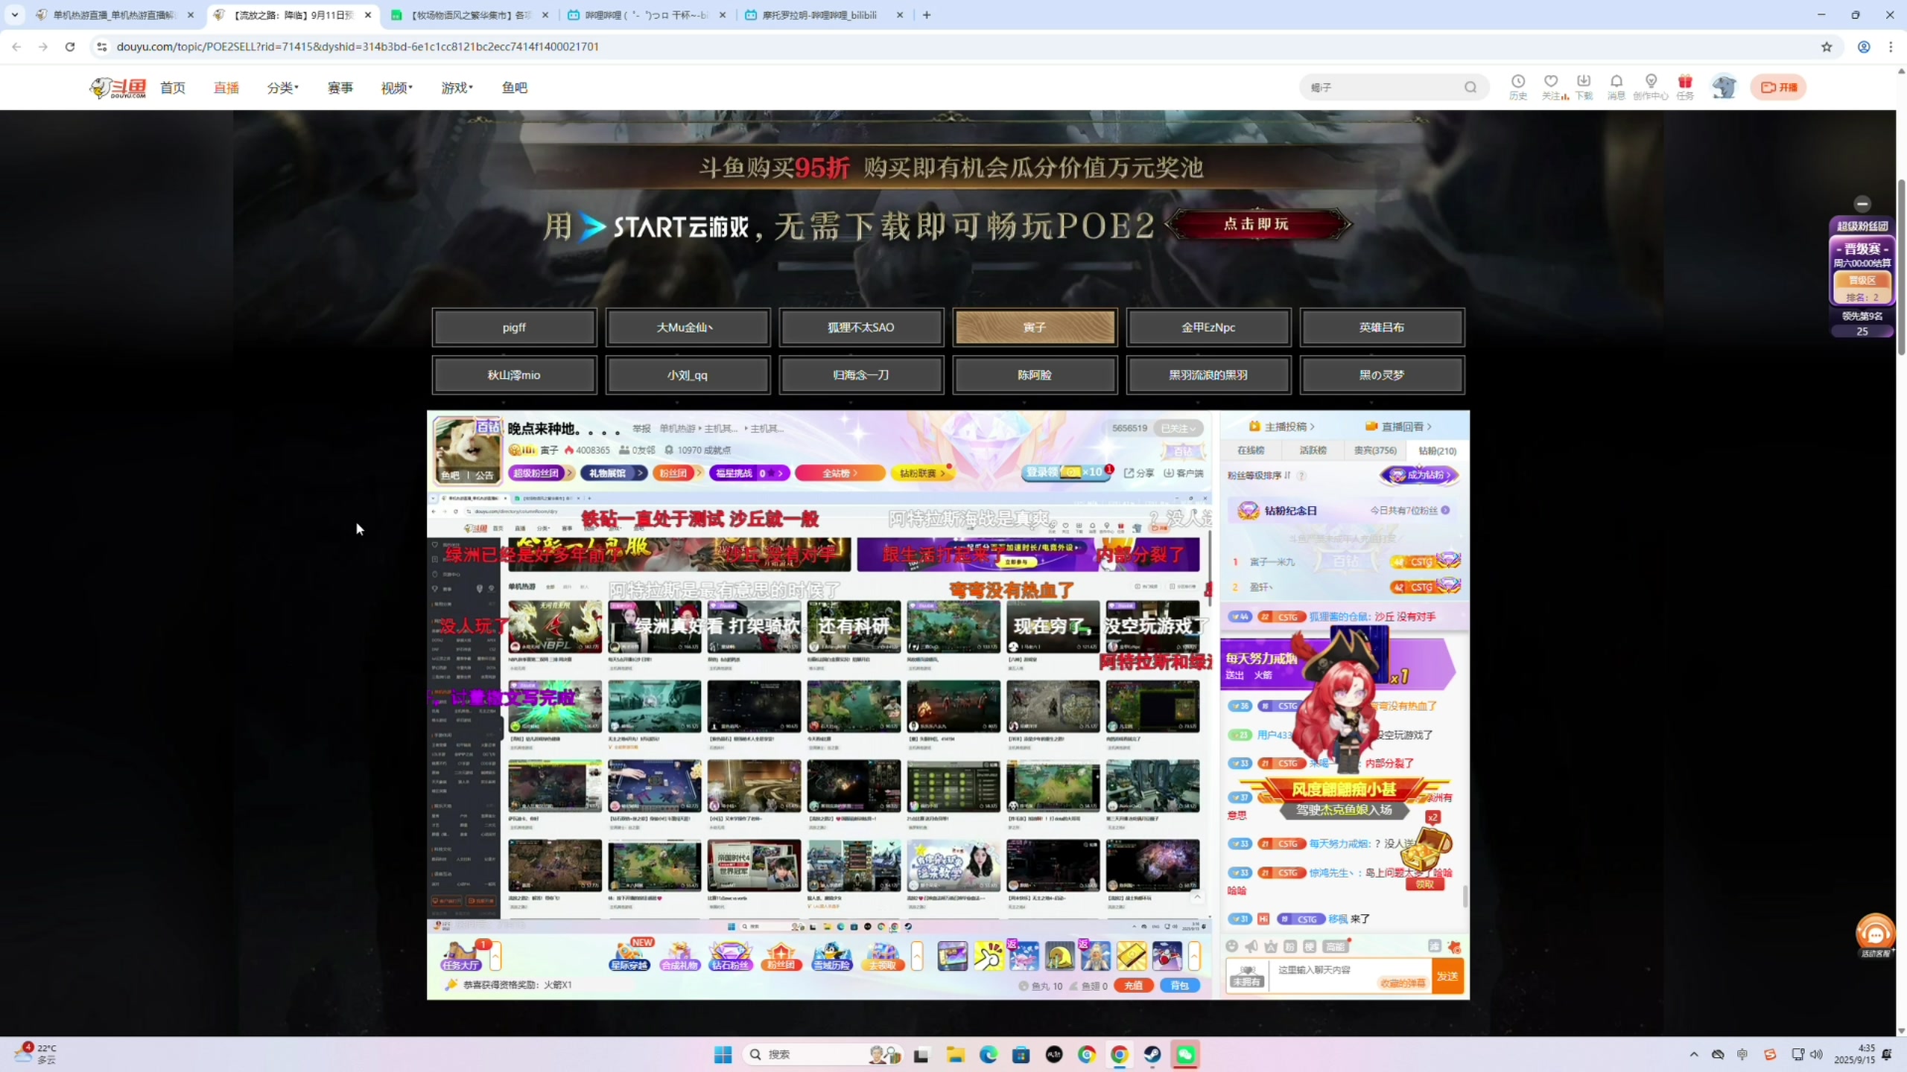Expand 主播投稿 chevron link

tap(1281, 427)
